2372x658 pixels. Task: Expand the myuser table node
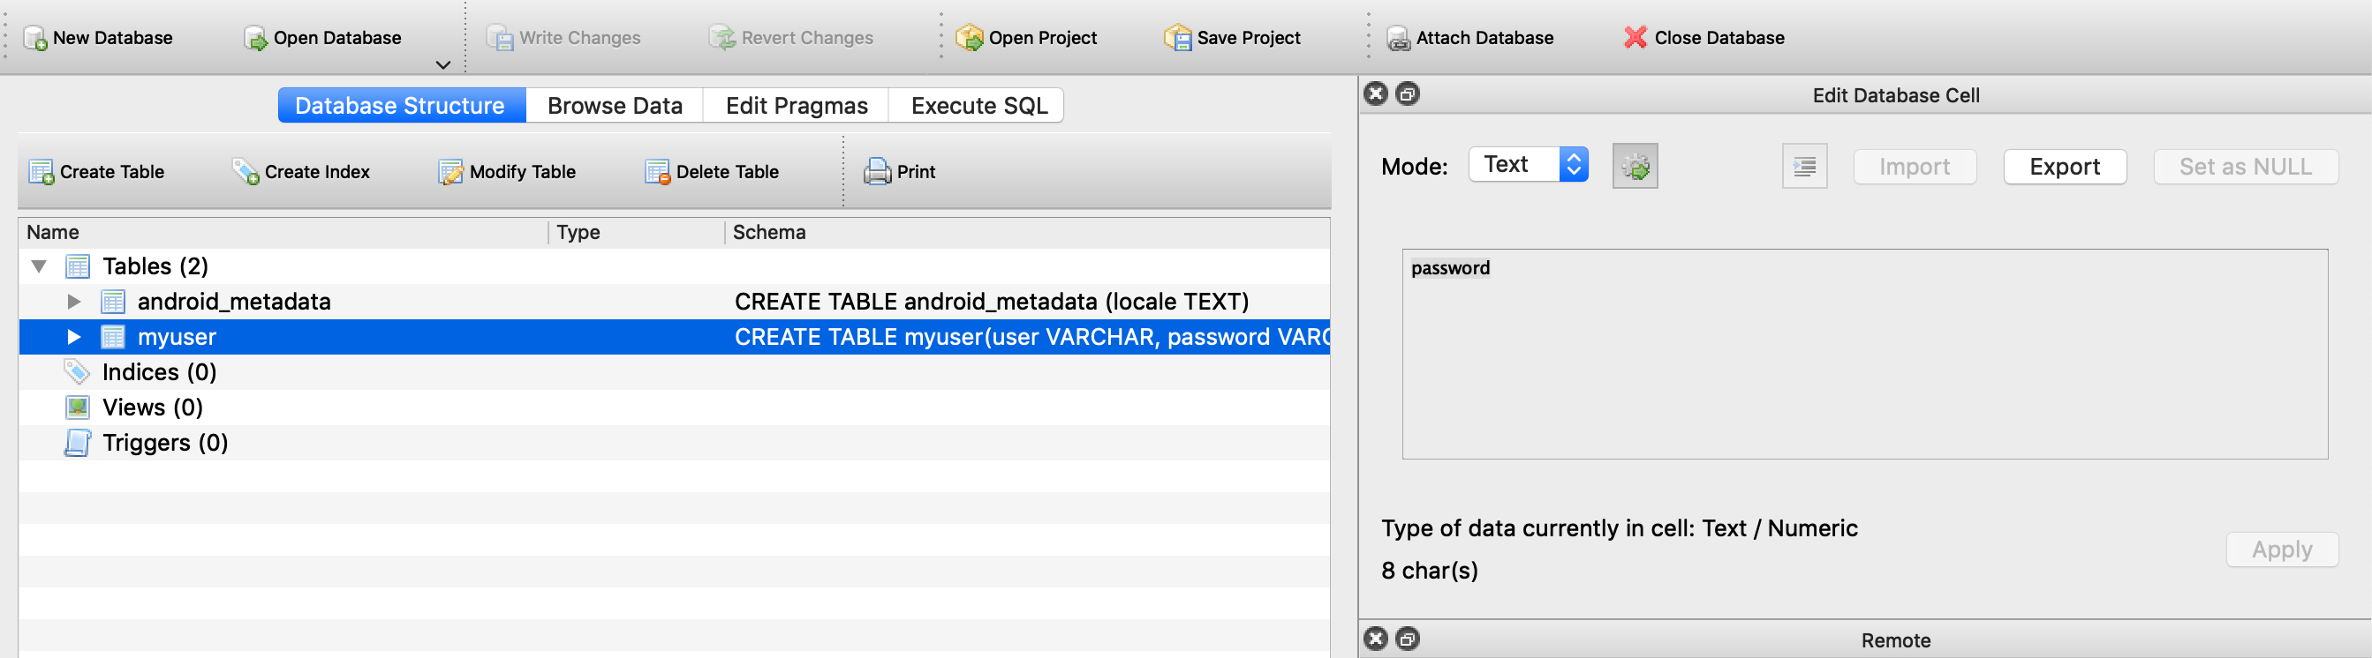pyautogui.click(x=73, y=337)
